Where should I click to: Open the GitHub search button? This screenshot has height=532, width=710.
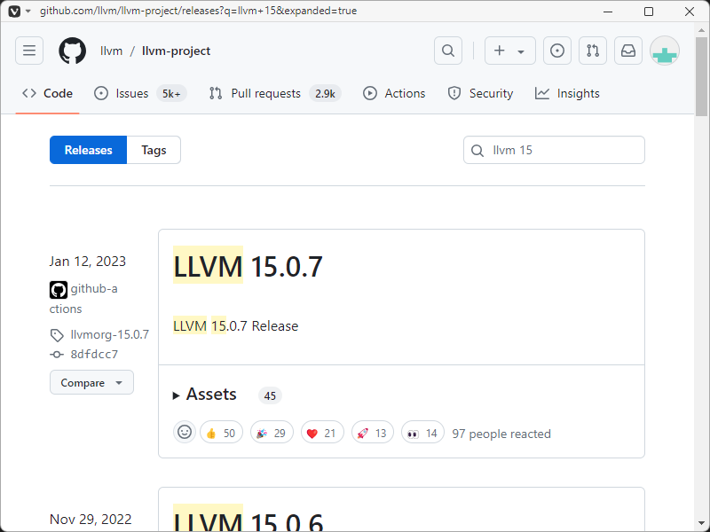coord(448,51)
